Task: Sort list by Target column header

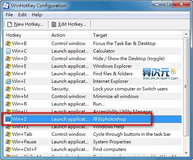Action: [136, 35]
